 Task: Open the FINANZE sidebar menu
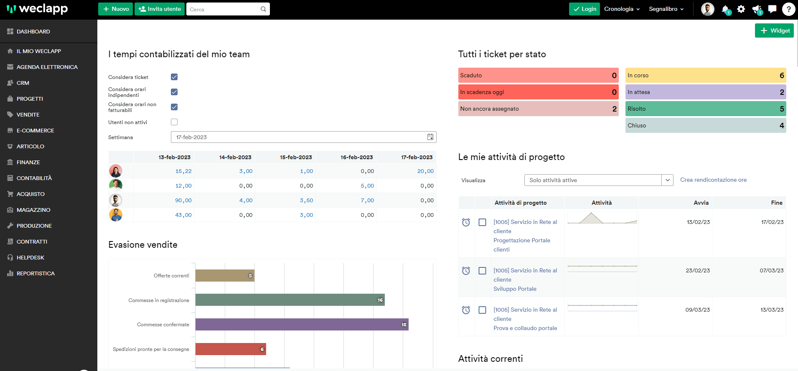pos(48,162)
